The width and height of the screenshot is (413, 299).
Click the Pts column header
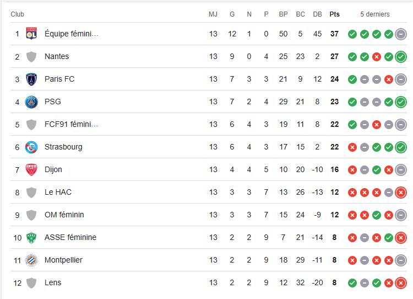point(334,14)
